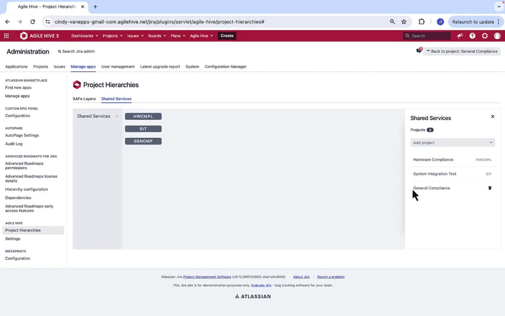505x316 pixels.
Task: Click the feedback icon beside Back to project
Action: coord(419,51)
